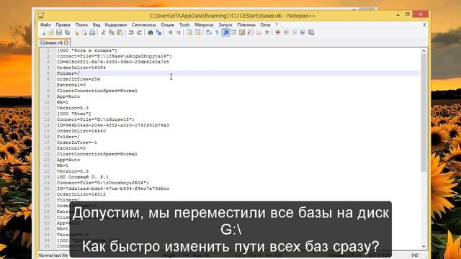Play back the recorded macro icon

[295, 32]
